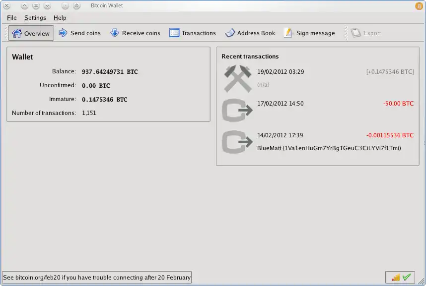Click the Receive coins down-arrow icon
This screenshot has width=426, height=286.
pyautogui.click(x=115, y=33)
